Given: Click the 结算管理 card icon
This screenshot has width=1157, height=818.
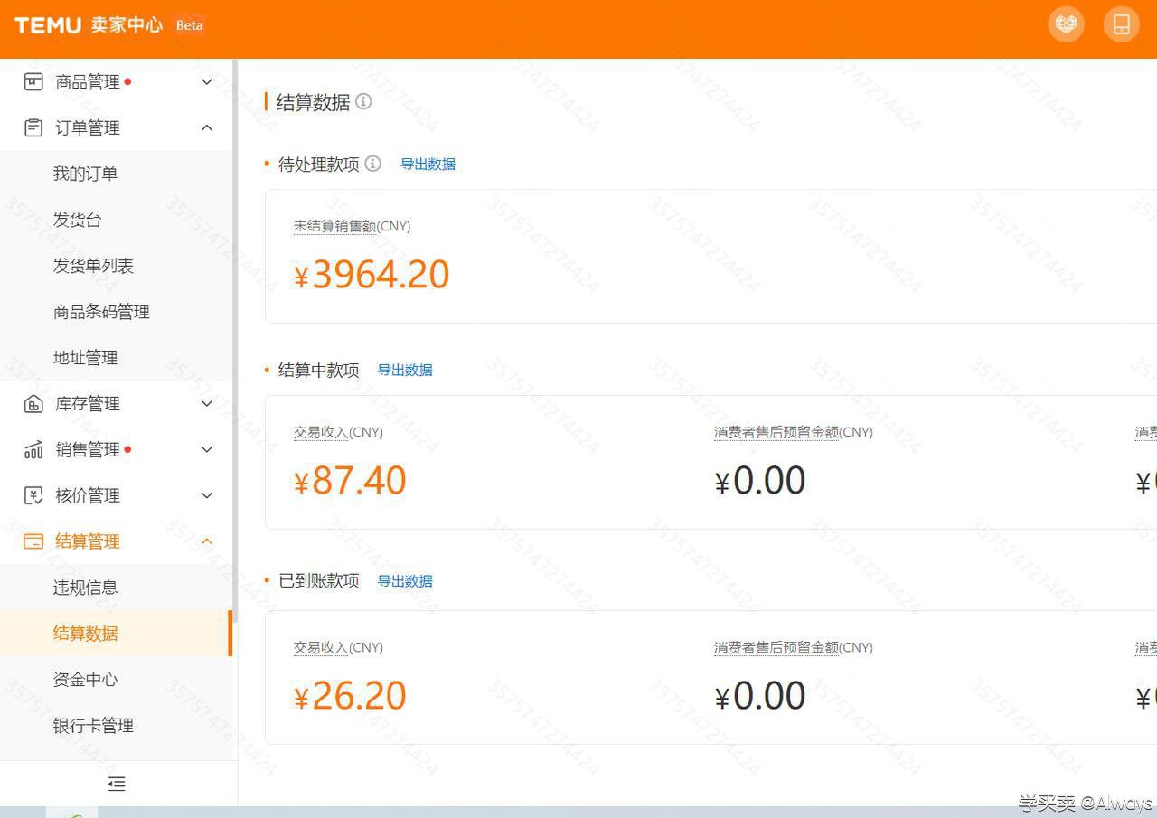Looking at the screenshot, I should click(33, 541).
